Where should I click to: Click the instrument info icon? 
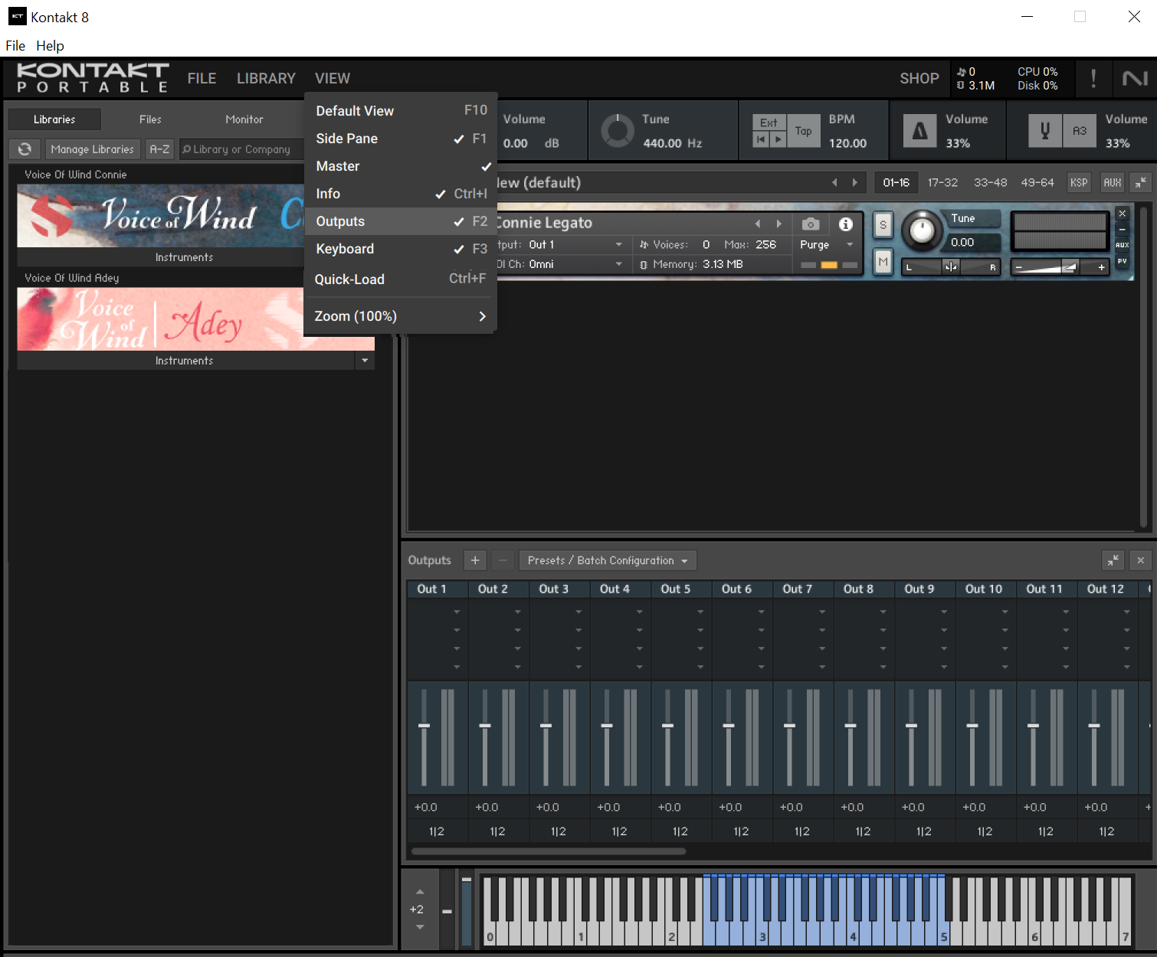tap(845, 224)
